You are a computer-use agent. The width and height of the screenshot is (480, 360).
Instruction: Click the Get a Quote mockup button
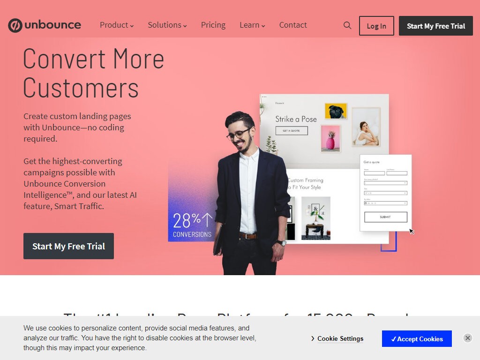tap(292, 131)
